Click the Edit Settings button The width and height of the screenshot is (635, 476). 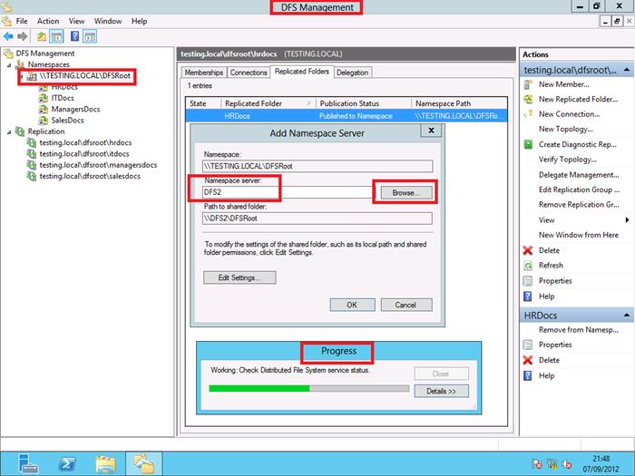coord(239,277)
